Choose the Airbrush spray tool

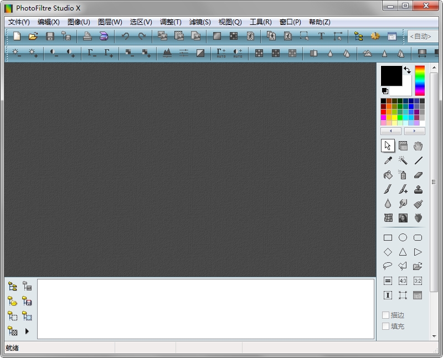coord(403,174)
